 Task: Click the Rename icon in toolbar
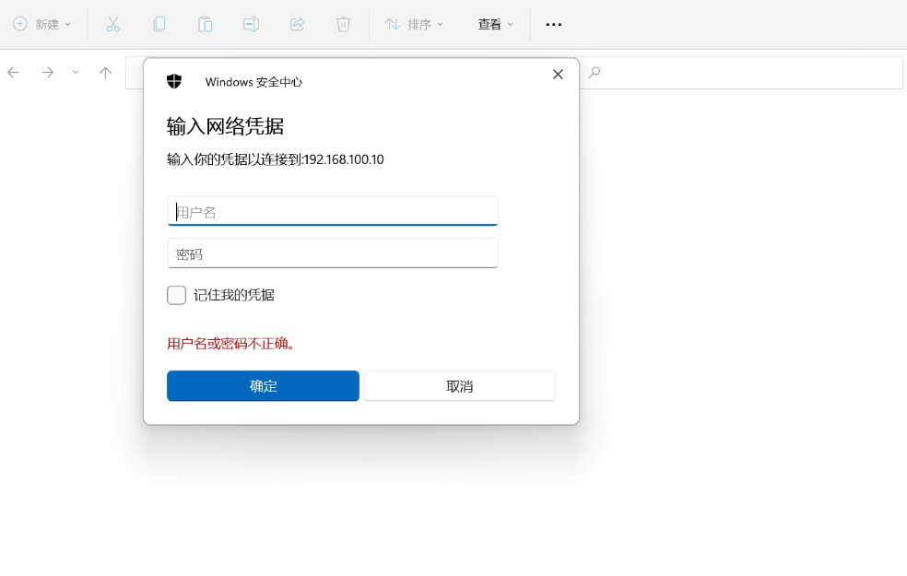[x=251, y=25]
